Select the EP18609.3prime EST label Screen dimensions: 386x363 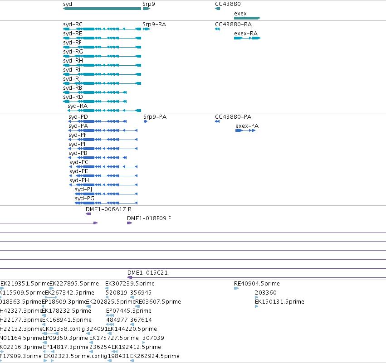click(x=64, y=302)
